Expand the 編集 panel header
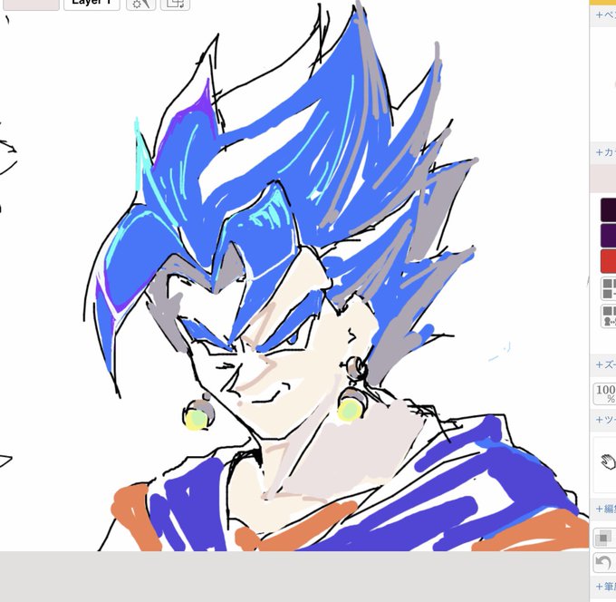 tap(605, 509)
